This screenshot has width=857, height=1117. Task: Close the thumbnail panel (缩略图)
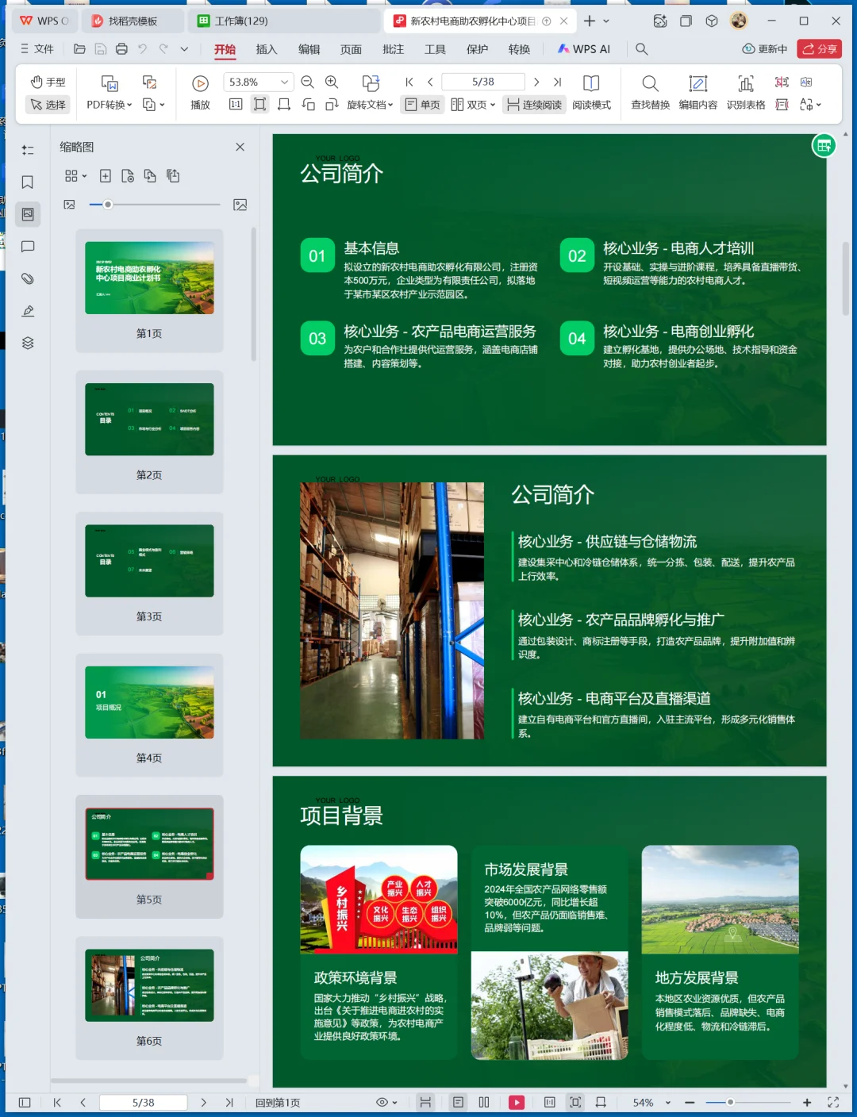tap(240, 147)
